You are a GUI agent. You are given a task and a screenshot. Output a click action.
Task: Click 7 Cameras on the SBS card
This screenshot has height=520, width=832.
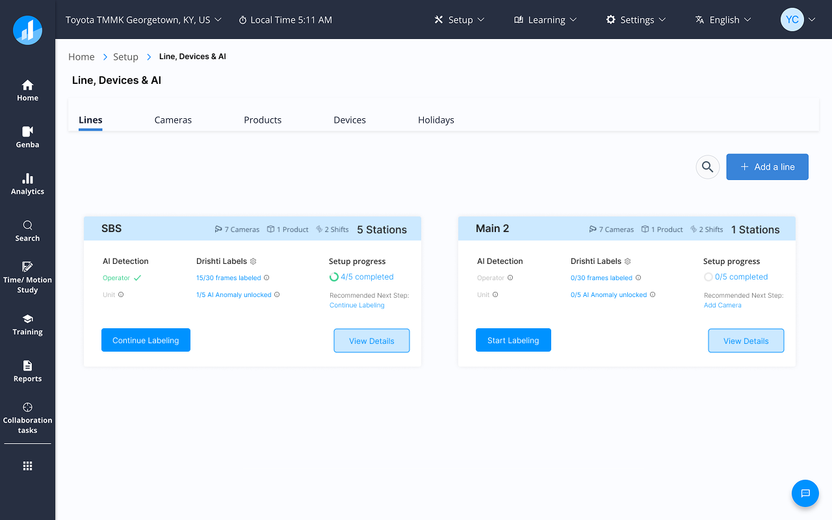(x=237, y=229)
